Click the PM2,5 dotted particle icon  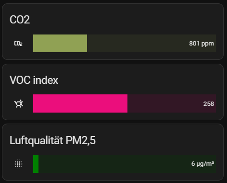coord(18,164)
